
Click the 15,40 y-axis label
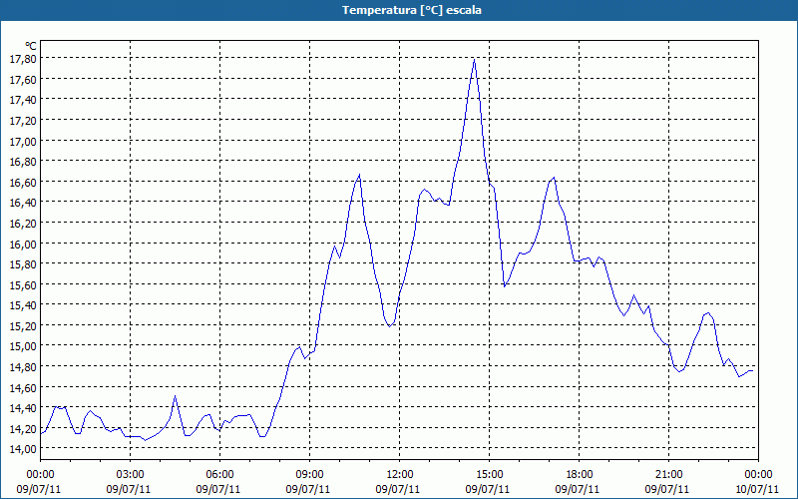click(x=23, y=305)
